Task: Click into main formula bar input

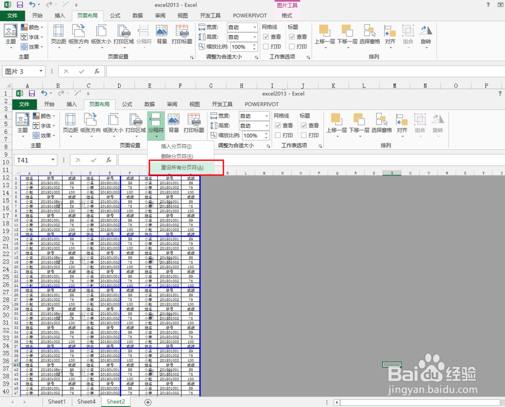Action: point(306,71)
